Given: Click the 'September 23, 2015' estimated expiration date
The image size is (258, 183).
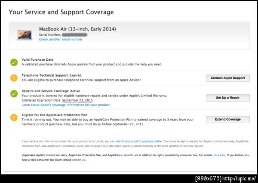Looking at the screenshot, I should [x=77, y=100].
